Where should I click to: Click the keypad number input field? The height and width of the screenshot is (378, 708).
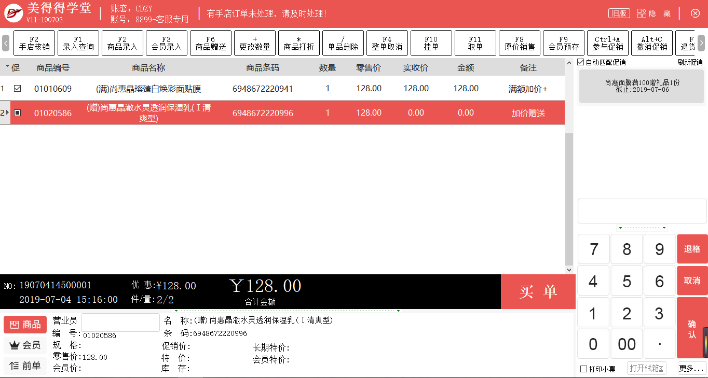point(642,211)
